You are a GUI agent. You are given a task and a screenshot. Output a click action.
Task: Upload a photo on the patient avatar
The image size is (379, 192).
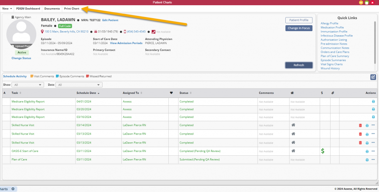(x=21, y=46)
